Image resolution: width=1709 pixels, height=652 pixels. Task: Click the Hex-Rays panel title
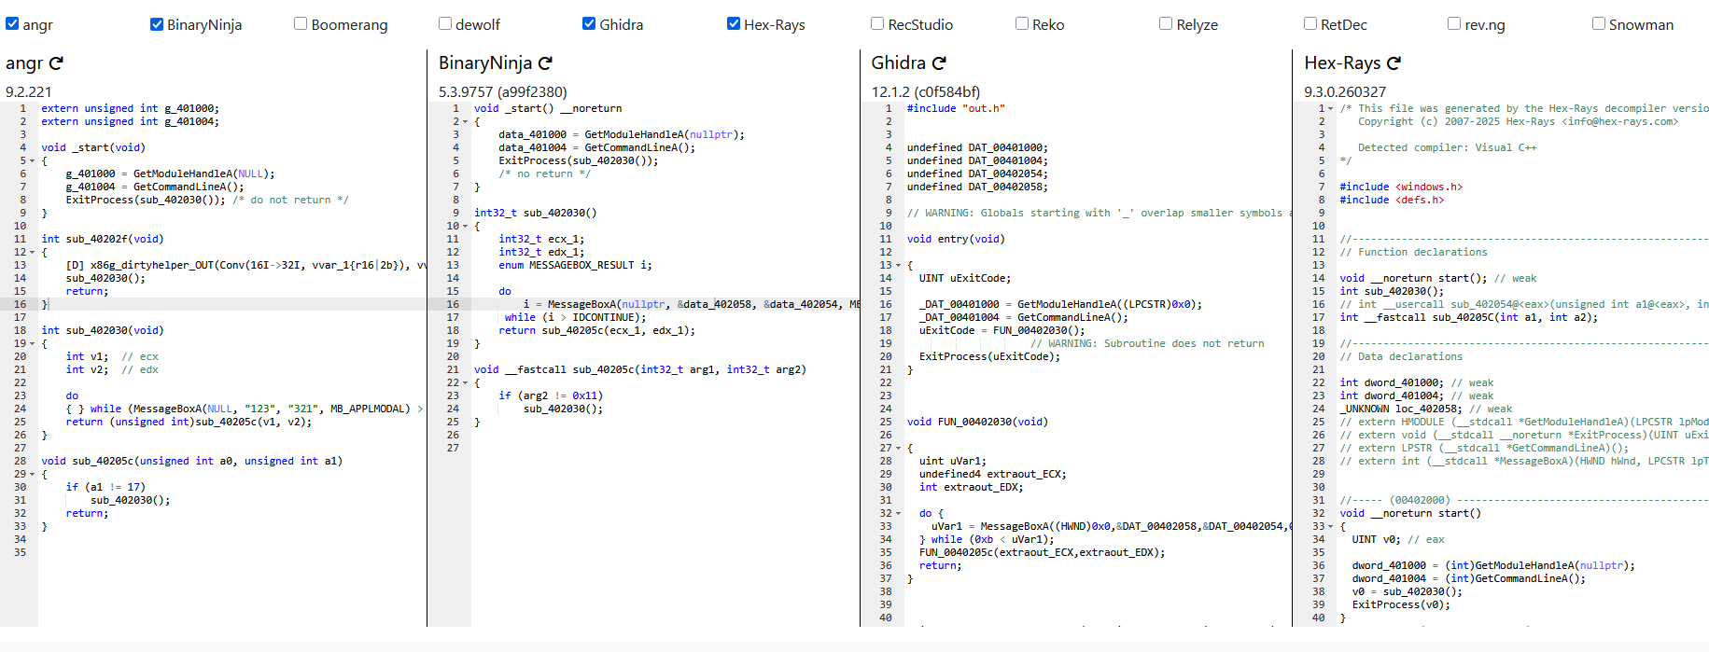pos(1342,63)
